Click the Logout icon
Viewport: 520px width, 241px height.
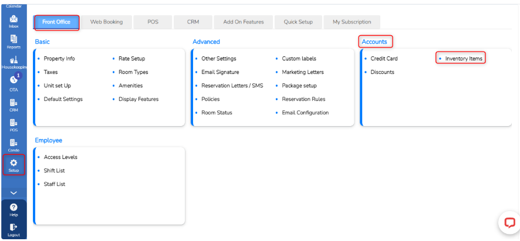pyautogui.click(x=13, y=229)
